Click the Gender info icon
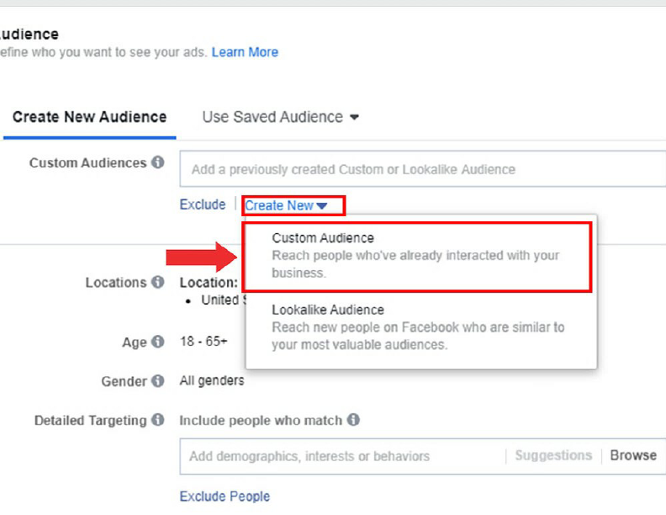 click(157, 380)
